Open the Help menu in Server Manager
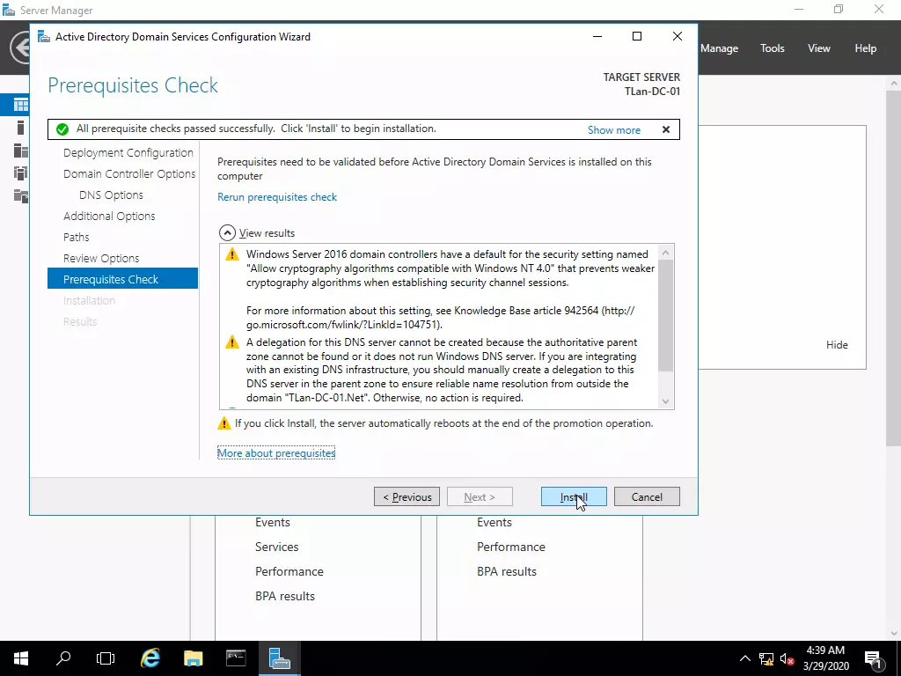The height and width of the screenshot is (676, 901). click(x=865, y=48)
